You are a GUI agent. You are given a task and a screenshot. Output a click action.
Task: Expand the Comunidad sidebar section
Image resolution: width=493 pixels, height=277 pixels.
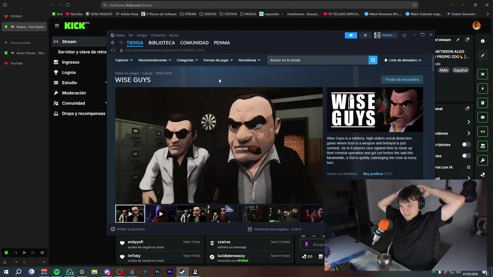coord(106,103)
